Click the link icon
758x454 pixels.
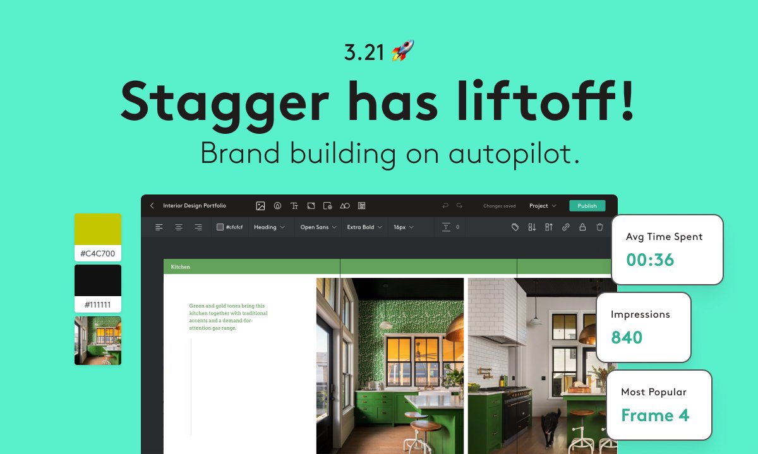566,227
